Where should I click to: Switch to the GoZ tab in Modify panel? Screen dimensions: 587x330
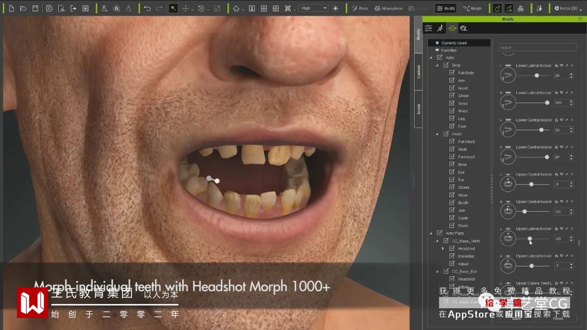pyautogui.click(x=464, y=28)
